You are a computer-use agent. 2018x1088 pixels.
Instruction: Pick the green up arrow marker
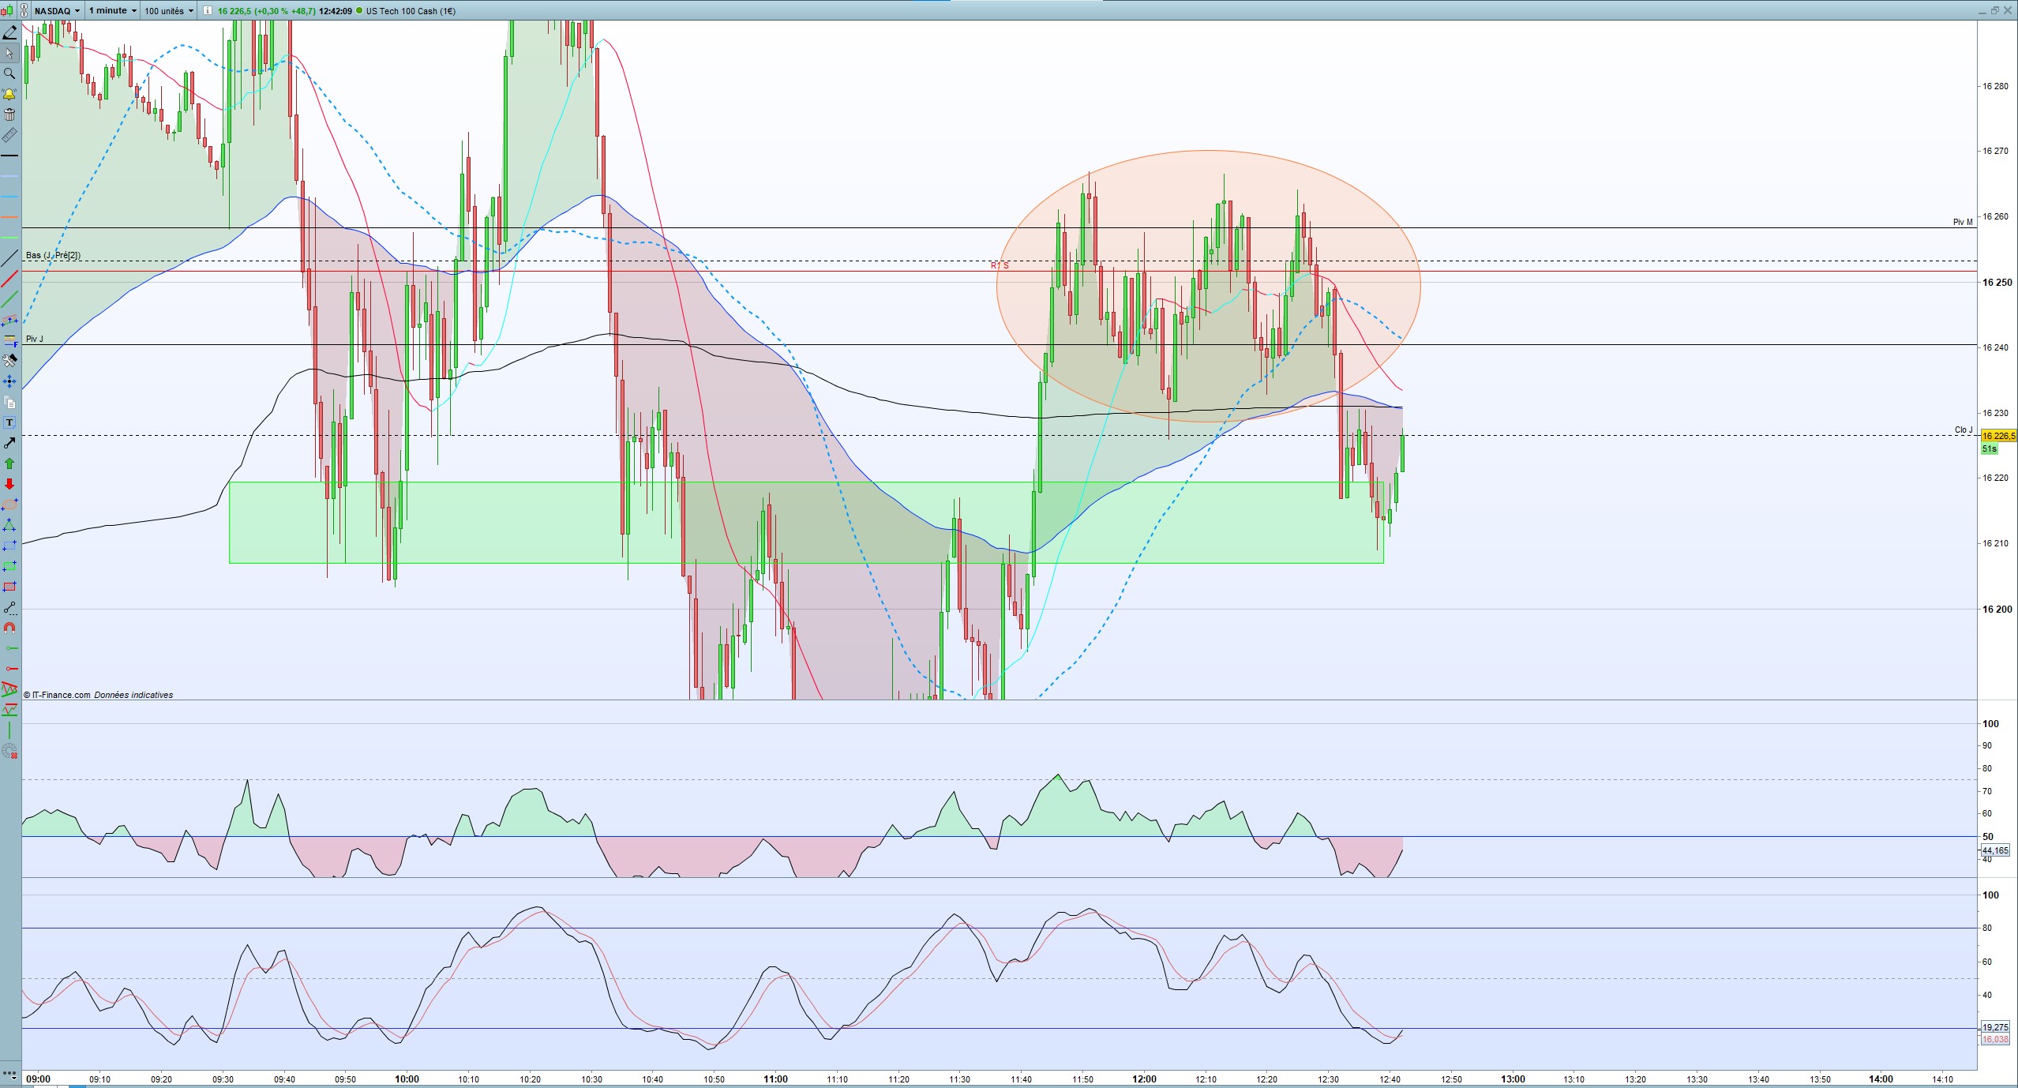[9, 463]
